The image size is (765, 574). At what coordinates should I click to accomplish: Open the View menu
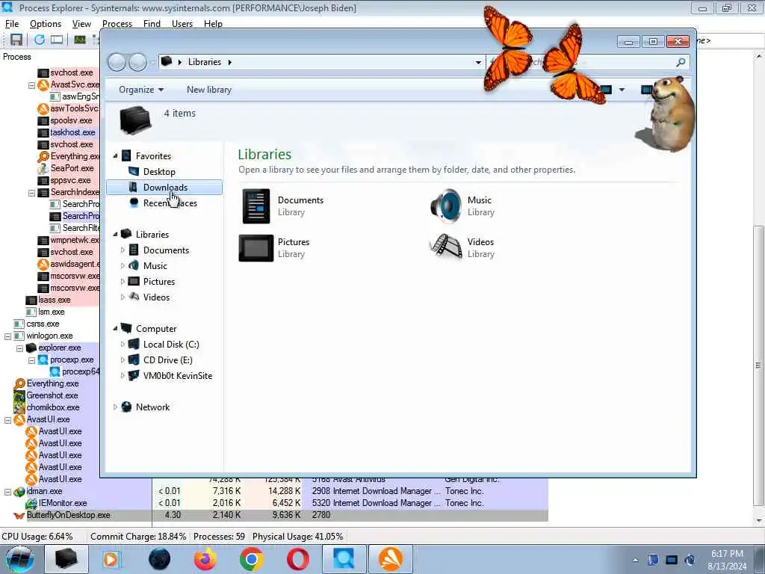[x=81, y=24]
